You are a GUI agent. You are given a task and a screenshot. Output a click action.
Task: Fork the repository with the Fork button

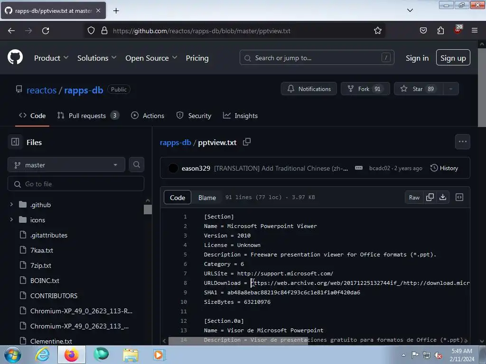tap(365, 89)
